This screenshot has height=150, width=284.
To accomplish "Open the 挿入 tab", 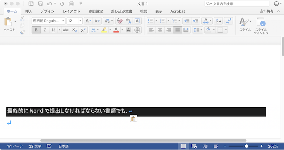I will [x=29, y=11].
